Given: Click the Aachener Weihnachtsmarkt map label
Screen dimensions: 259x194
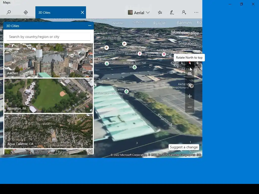Looking at the screenshot, I should click(x=179, y=86).
